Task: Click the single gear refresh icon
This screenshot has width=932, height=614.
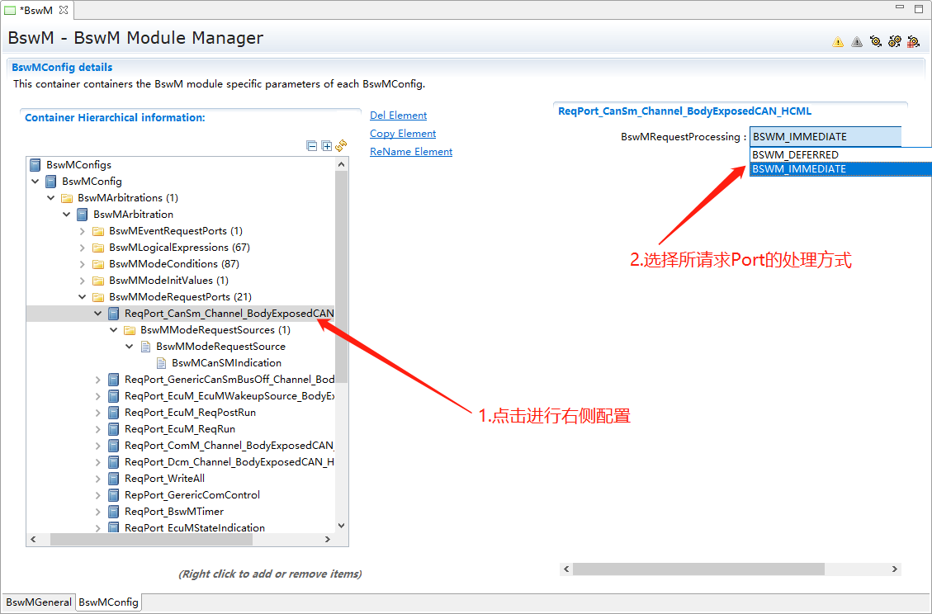Action: 876,41
